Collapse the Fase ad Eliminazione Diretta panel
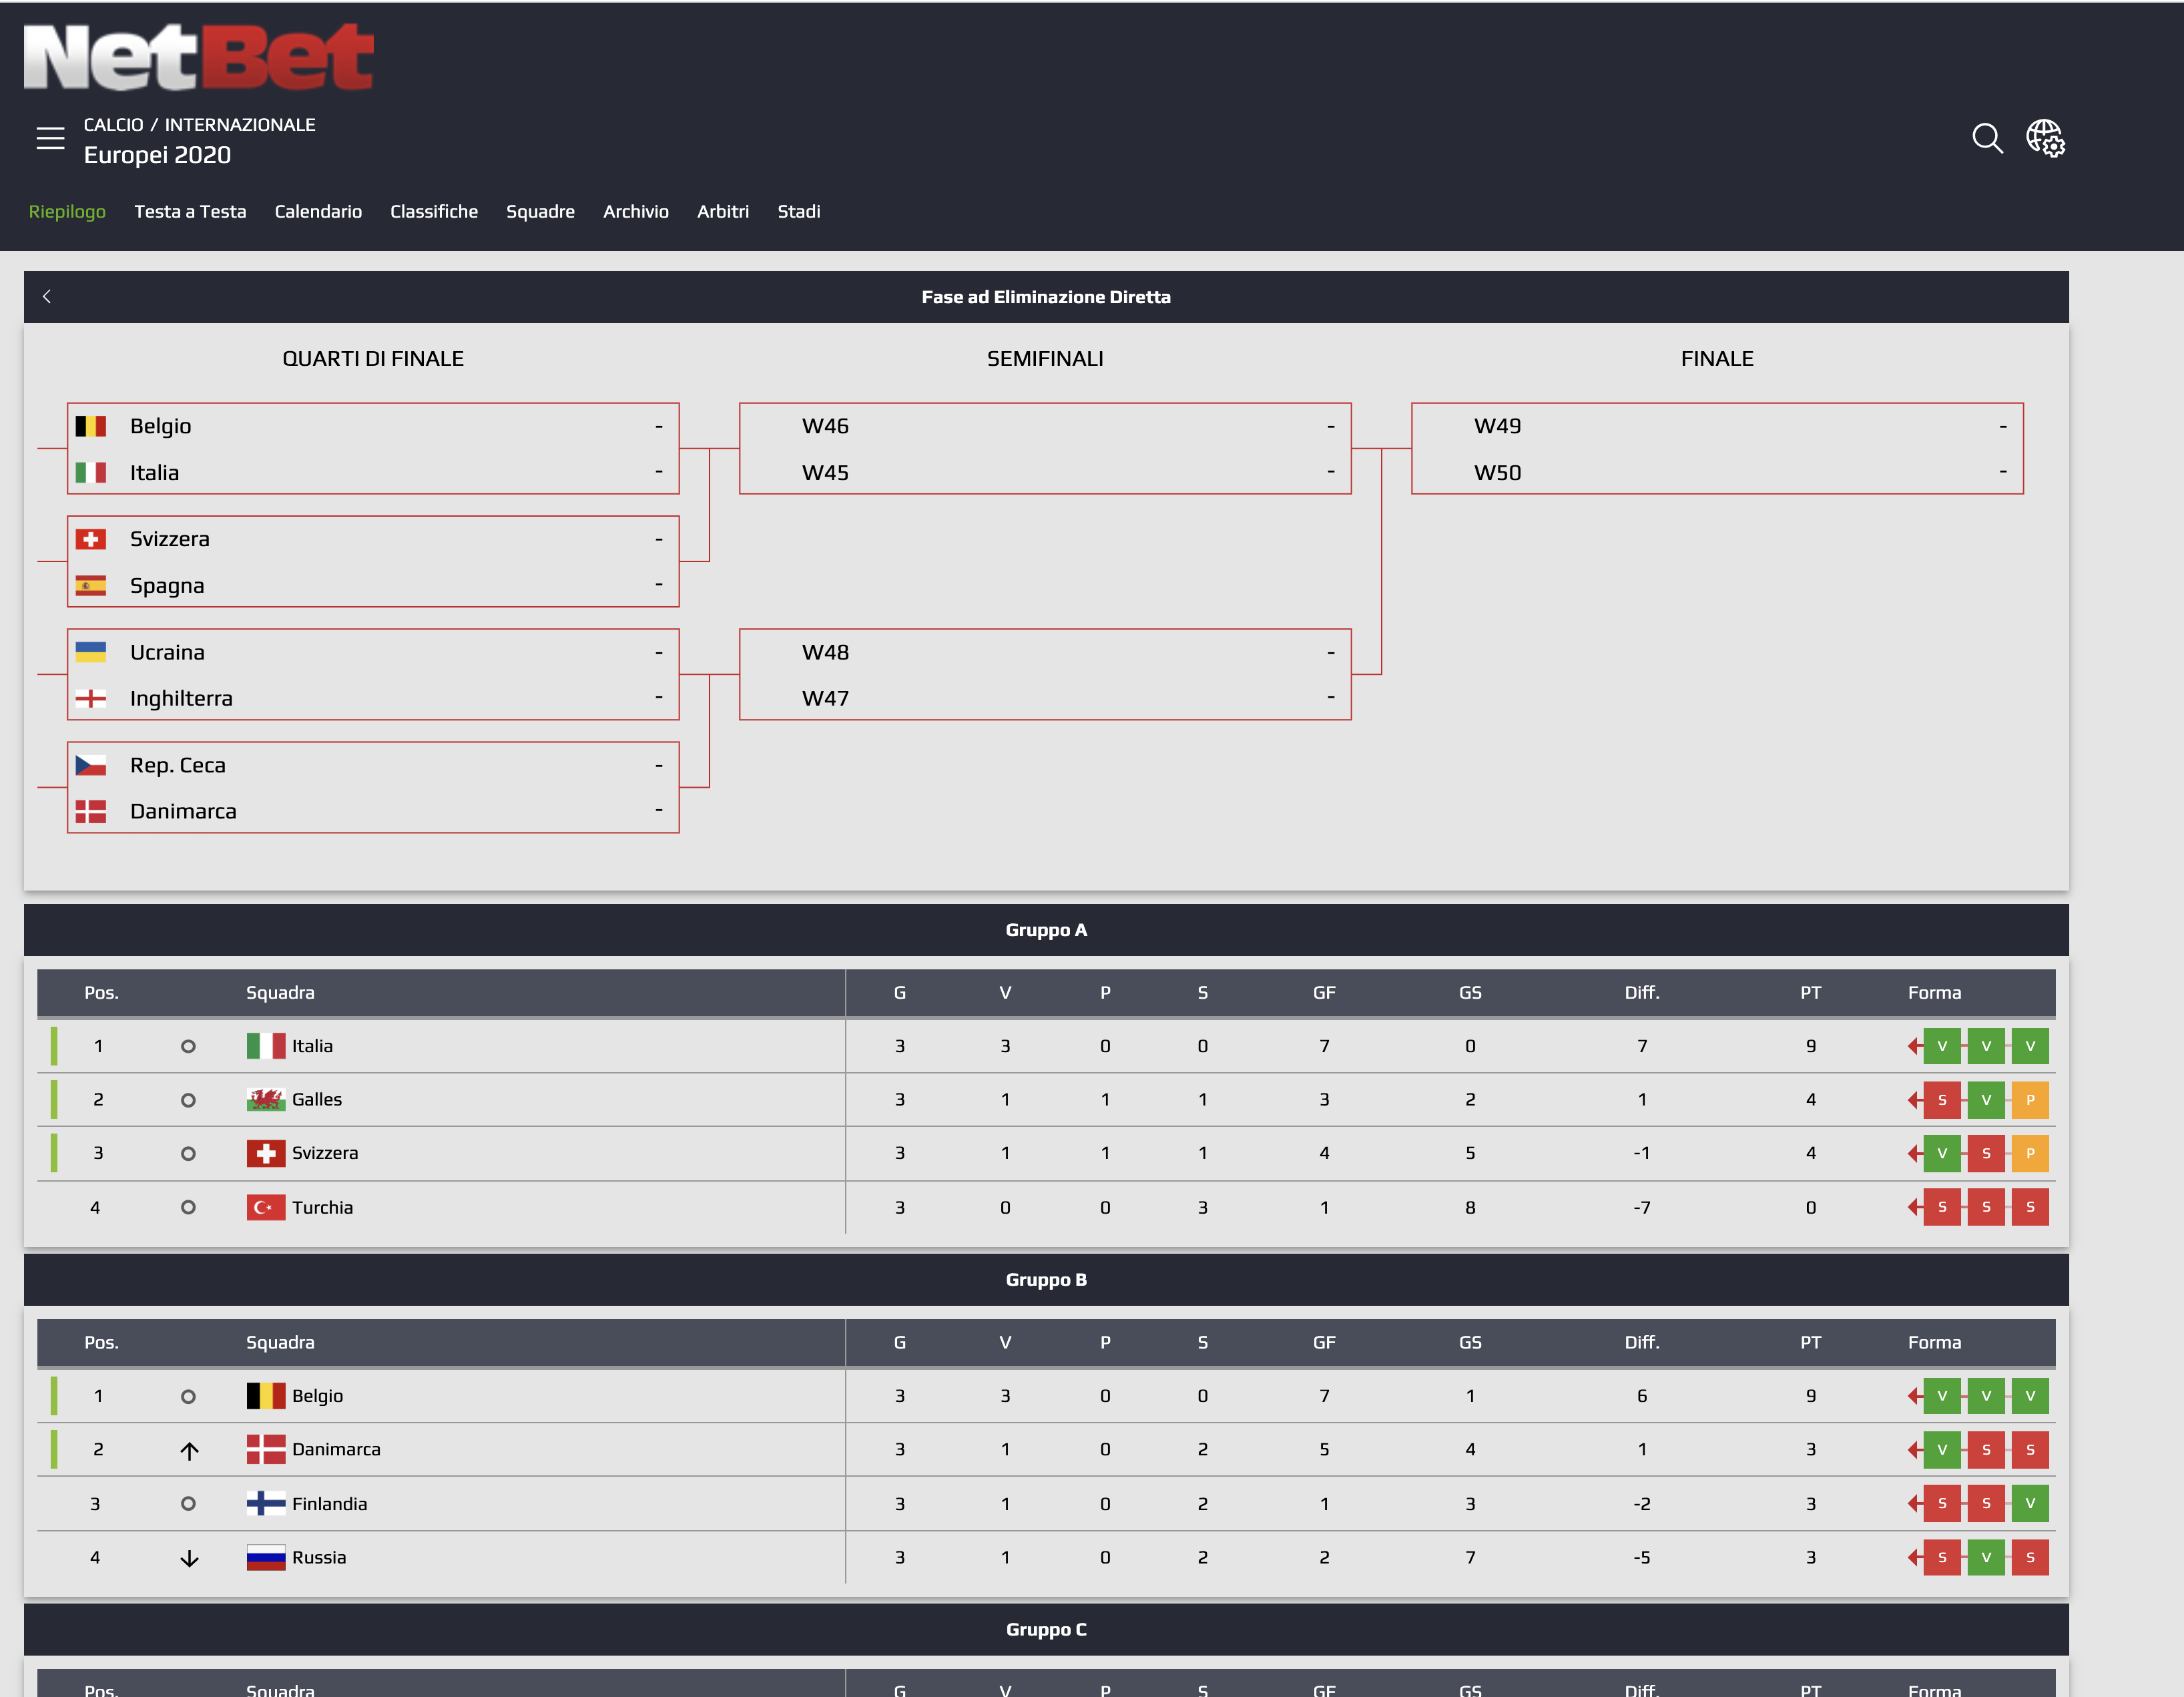The height and width of the screenshot is (1697, 2184). tap(46, 296)
